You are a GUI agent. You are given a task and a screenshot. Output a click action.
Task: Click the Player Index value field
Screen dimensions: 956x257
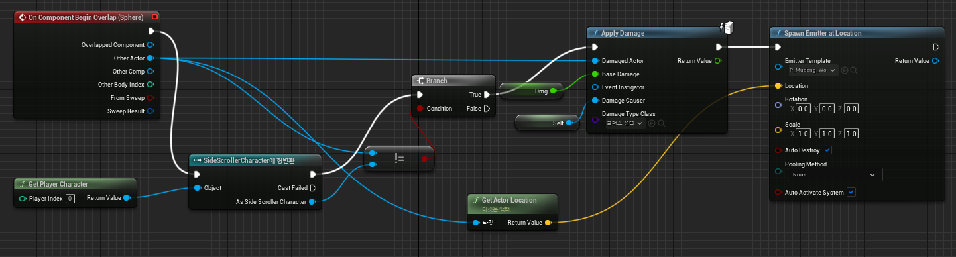click(x=70, y=198)
